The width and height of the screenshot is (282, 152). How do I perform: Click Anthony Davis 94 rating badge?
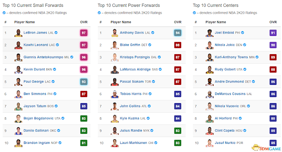(178, 33)
